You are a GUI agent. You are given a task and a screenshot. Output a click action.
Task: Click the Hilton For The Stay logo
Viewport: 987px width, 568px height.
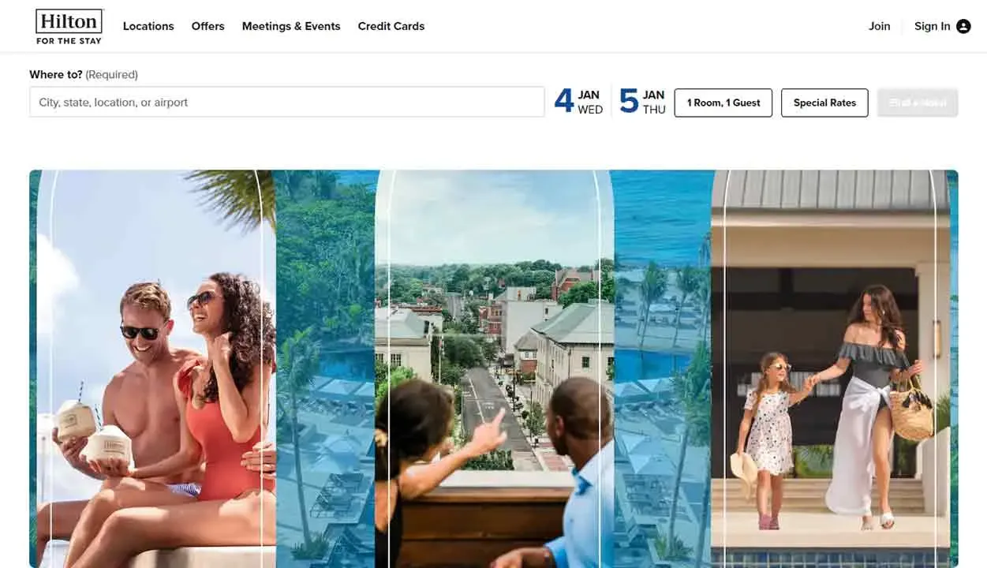pos(69,26)
